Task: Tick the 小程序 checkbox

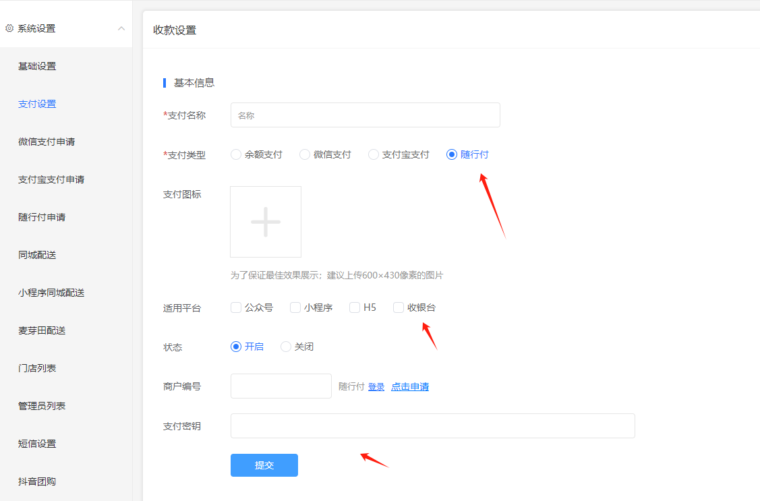Action: tap(295, 307)
